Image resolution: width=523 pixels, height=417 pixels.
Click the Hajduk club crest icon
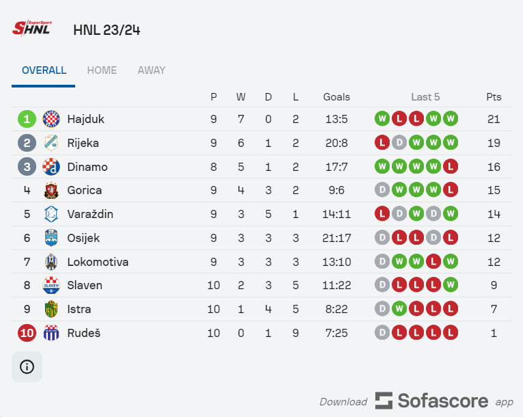coord(51,119)
